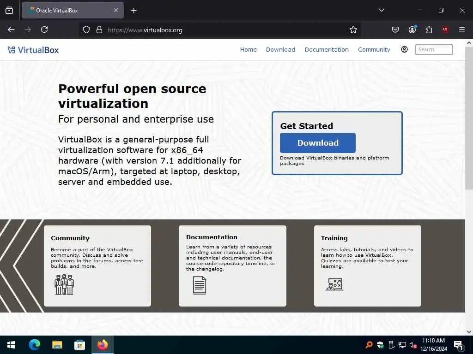Open File Explorer from taskbar

coord(57,345)
